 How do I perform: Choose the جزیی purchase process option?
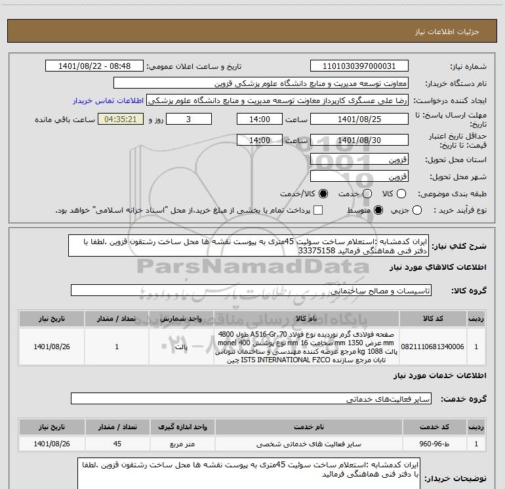tap(416, 210)
